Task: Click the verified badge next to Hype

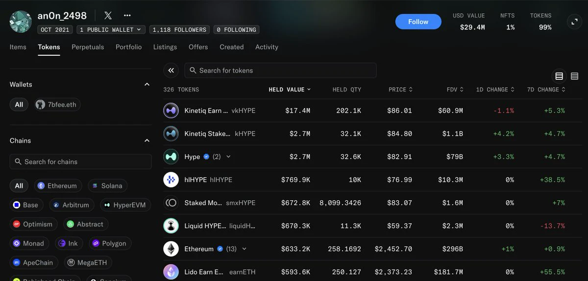Action: pyautogui.click(x=206, y=157)
